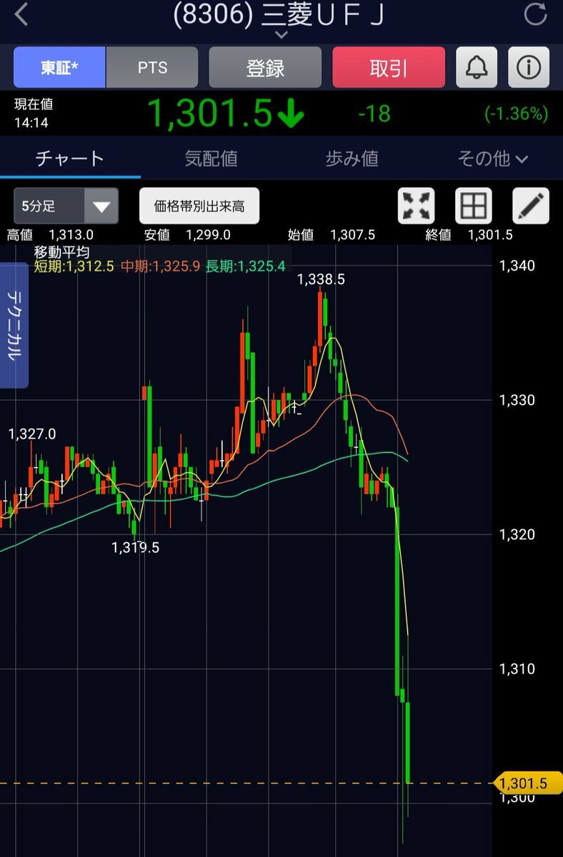The width and height of the screenshot is (563, 857).
Task: Tap 現在値 14:14 time label
Action: coord(33,113)
